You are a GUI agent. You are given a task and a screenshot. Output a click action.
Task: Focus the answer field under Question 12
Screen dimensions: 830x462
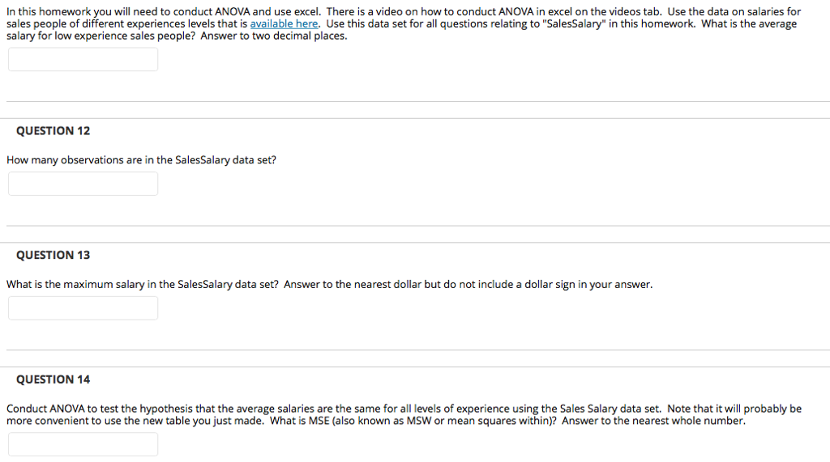(x=83, y=184)
